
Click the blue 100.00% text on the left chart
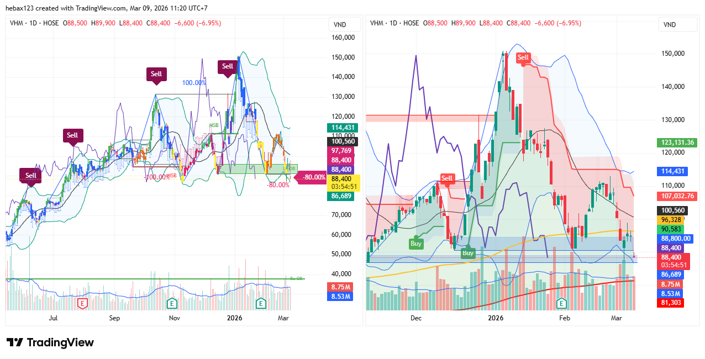194,82
